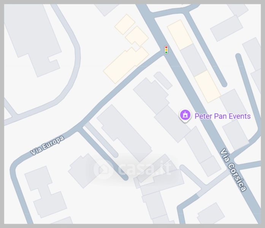Select the H-shaped gray building at bottom left
Screen dimensions: 265x228
[x=46, y=192]
